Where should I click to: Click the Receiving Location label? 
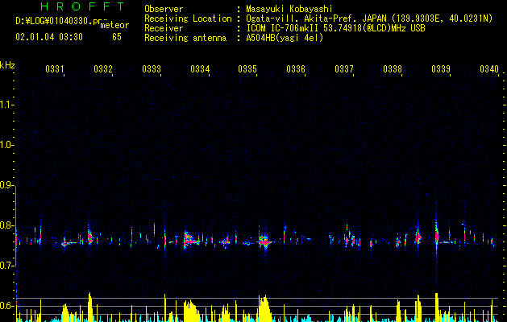click(188, 19)
